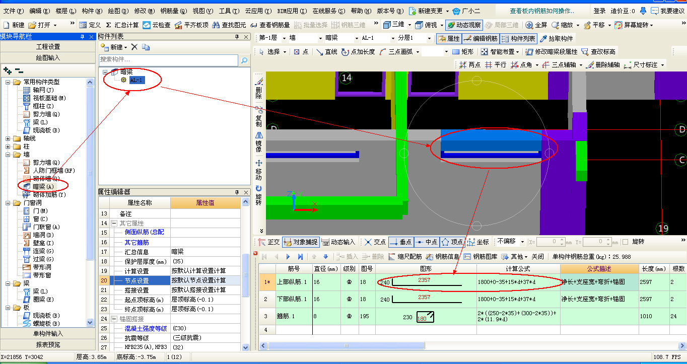Viewport: 687px width, 364px height.
Task: Choose the 直线 line drawing tool
Action: (x=326, y=51)
